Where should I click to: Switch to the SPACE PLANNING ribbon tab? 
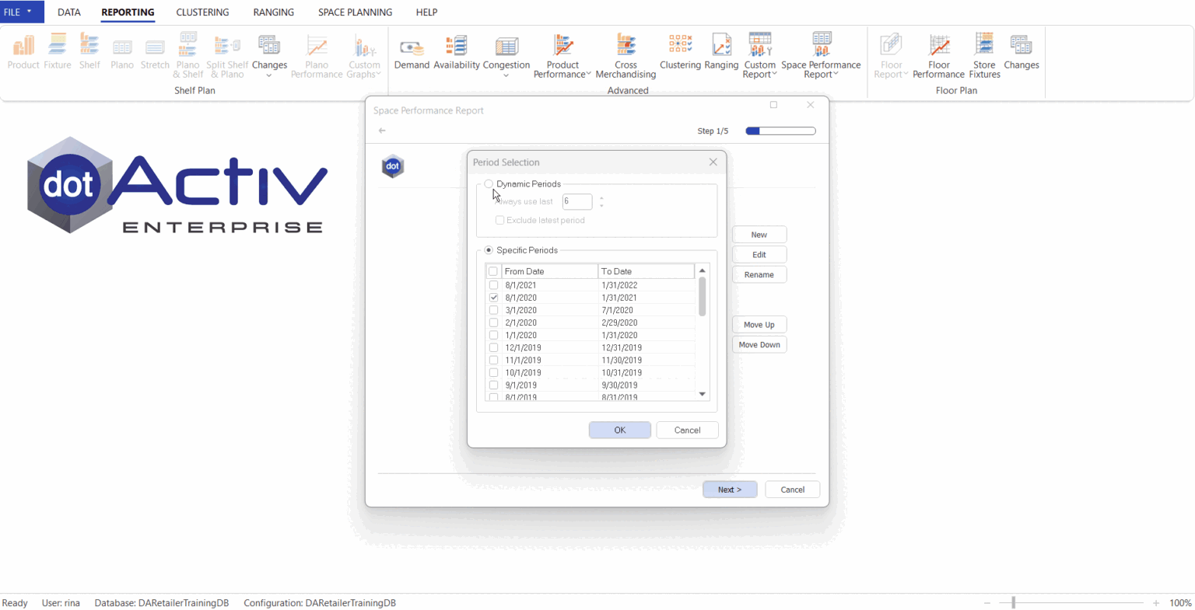click(355, 12)
